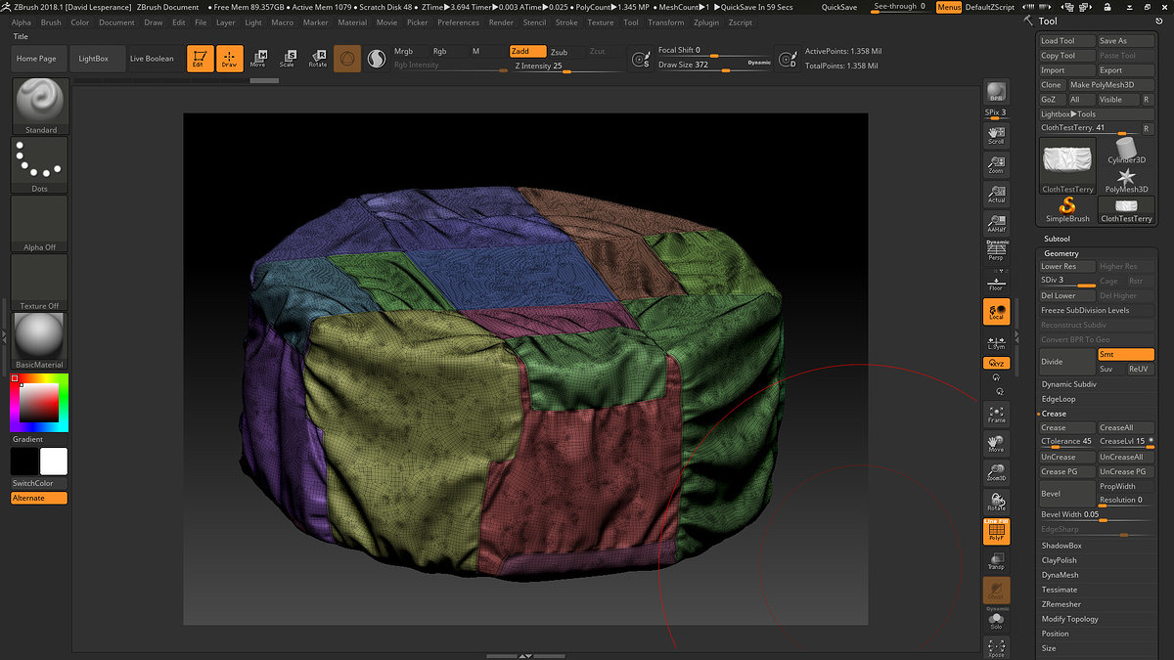Click the Zoom3D view icon
Viewport: 1174px width, 660px height.
[996, 472]
